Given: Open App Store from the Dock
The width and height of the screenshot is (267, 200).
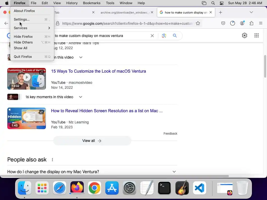Looking at the screenshot, I should point(112,188).
